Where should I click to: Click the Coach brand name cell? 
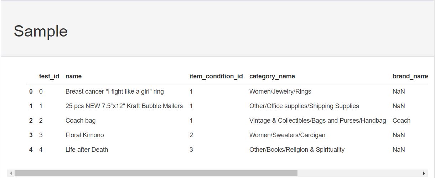pyautogui.click(x=402, y=121)
